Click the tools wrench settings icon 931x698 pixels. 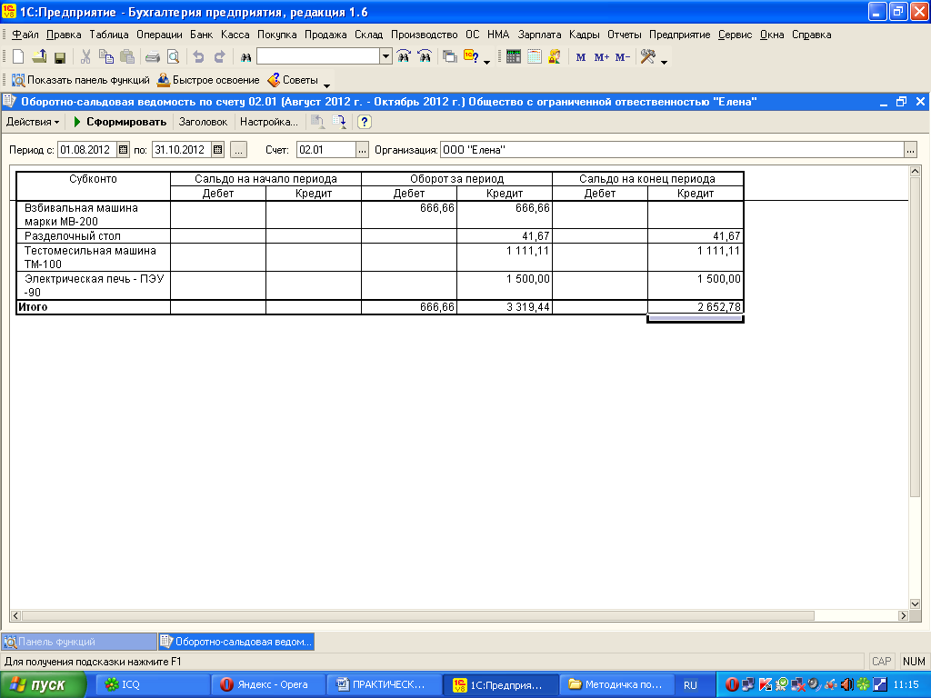pyautogui.click(x=647, y=57)
